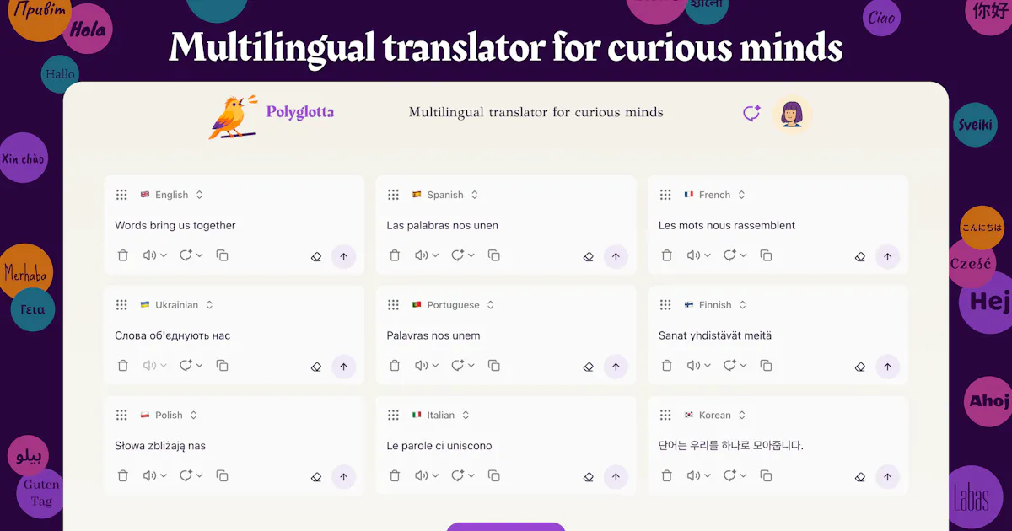Click the text 'Sanat yhdistävät meitä'
Viewport: 1012px width, 531px height.
click(715, 336)
